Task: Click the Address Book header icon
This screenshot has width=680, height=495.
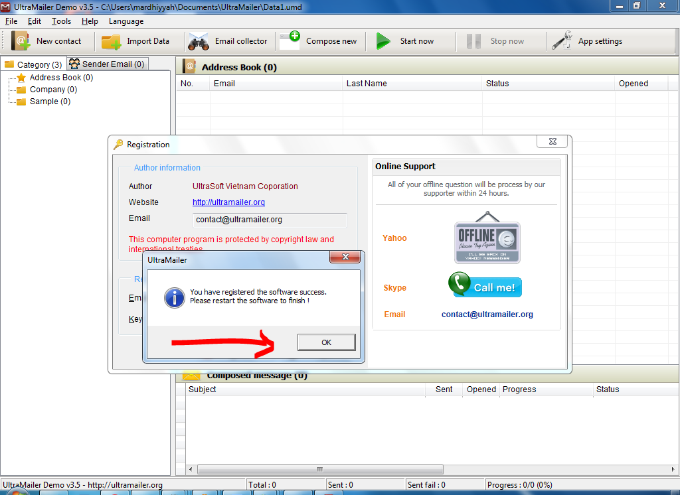Action: tap(189, 67)
